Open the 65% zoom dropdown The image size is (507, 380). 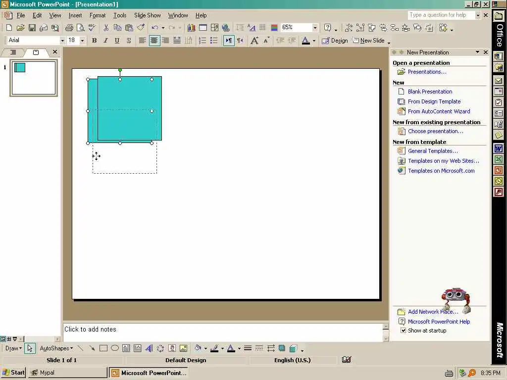point(315,28)
